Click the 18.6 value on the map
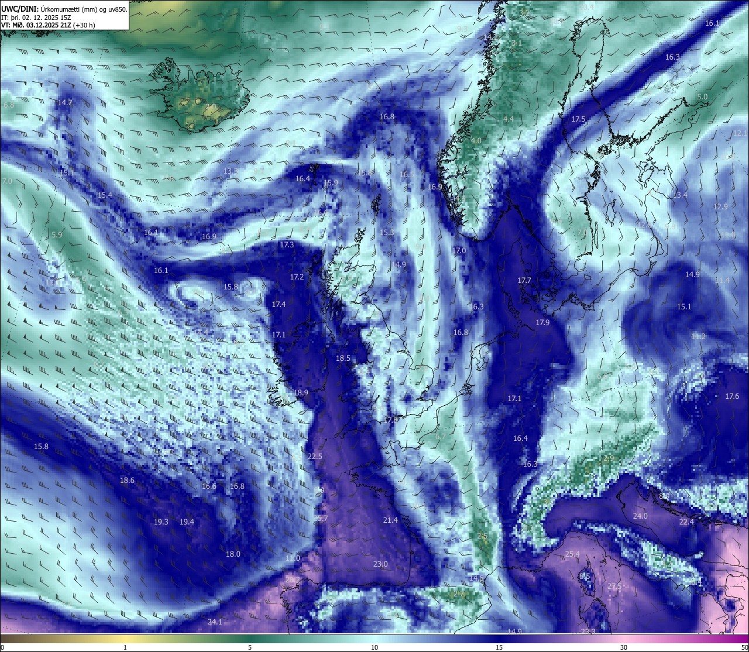 pos(127,480)
